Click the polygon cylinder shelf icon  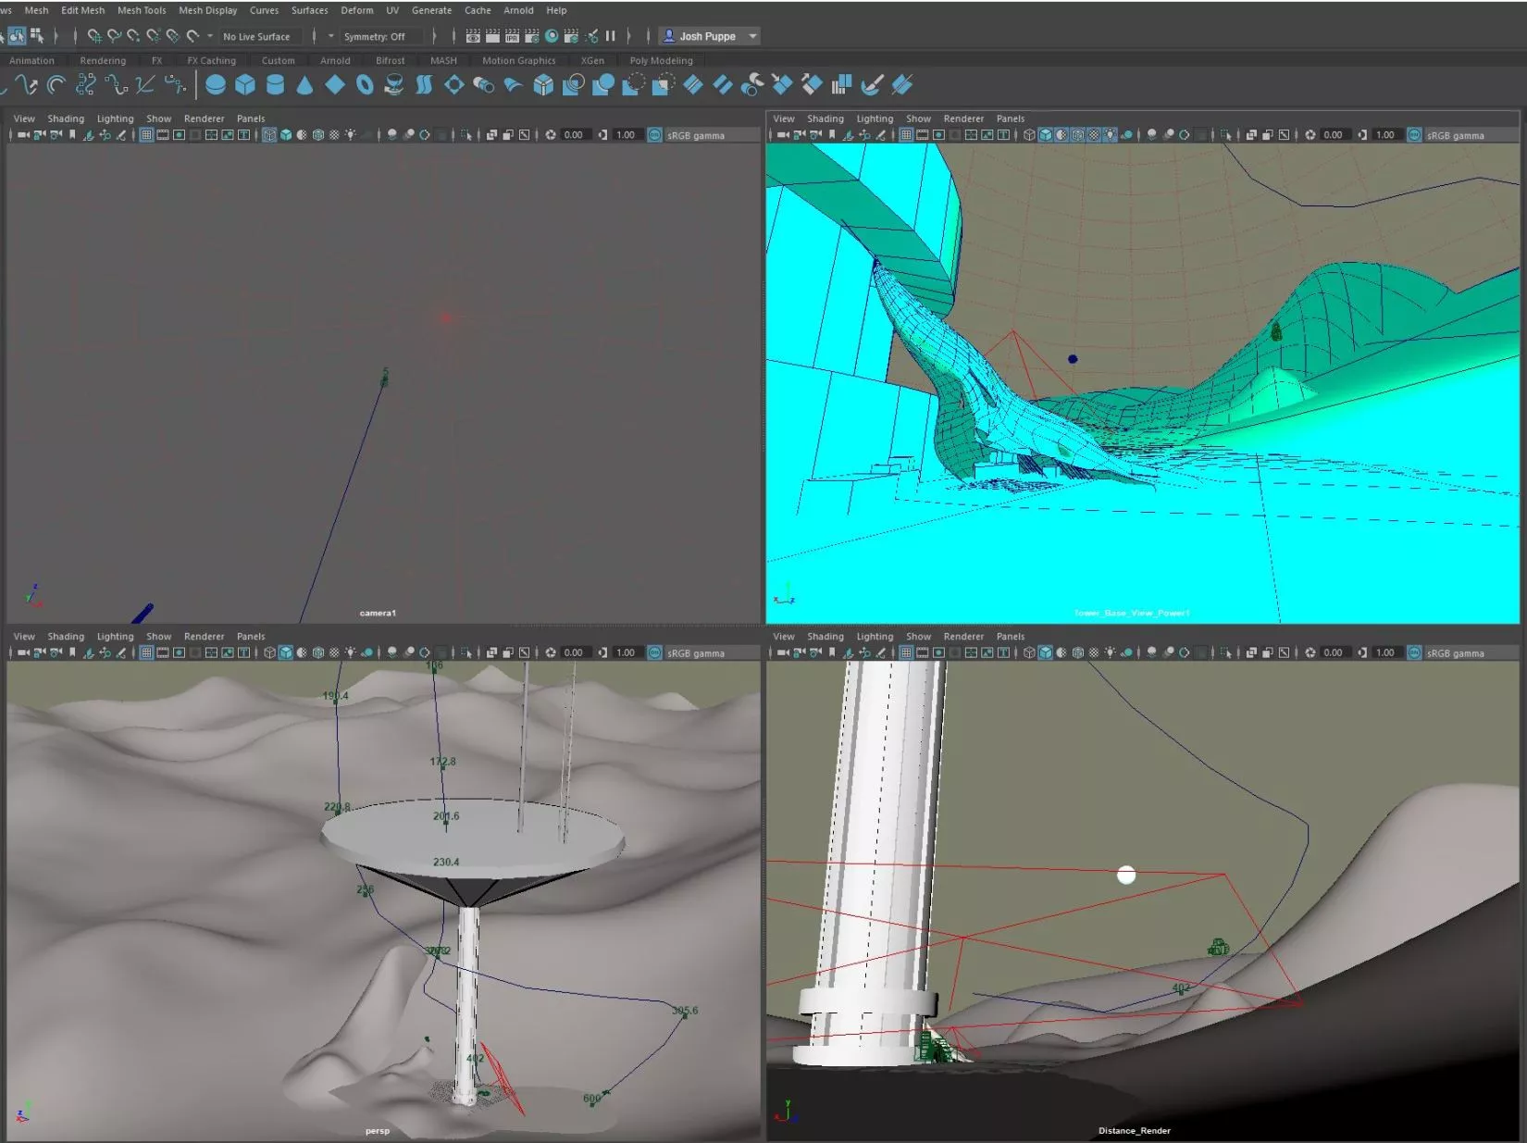(275, 85)
